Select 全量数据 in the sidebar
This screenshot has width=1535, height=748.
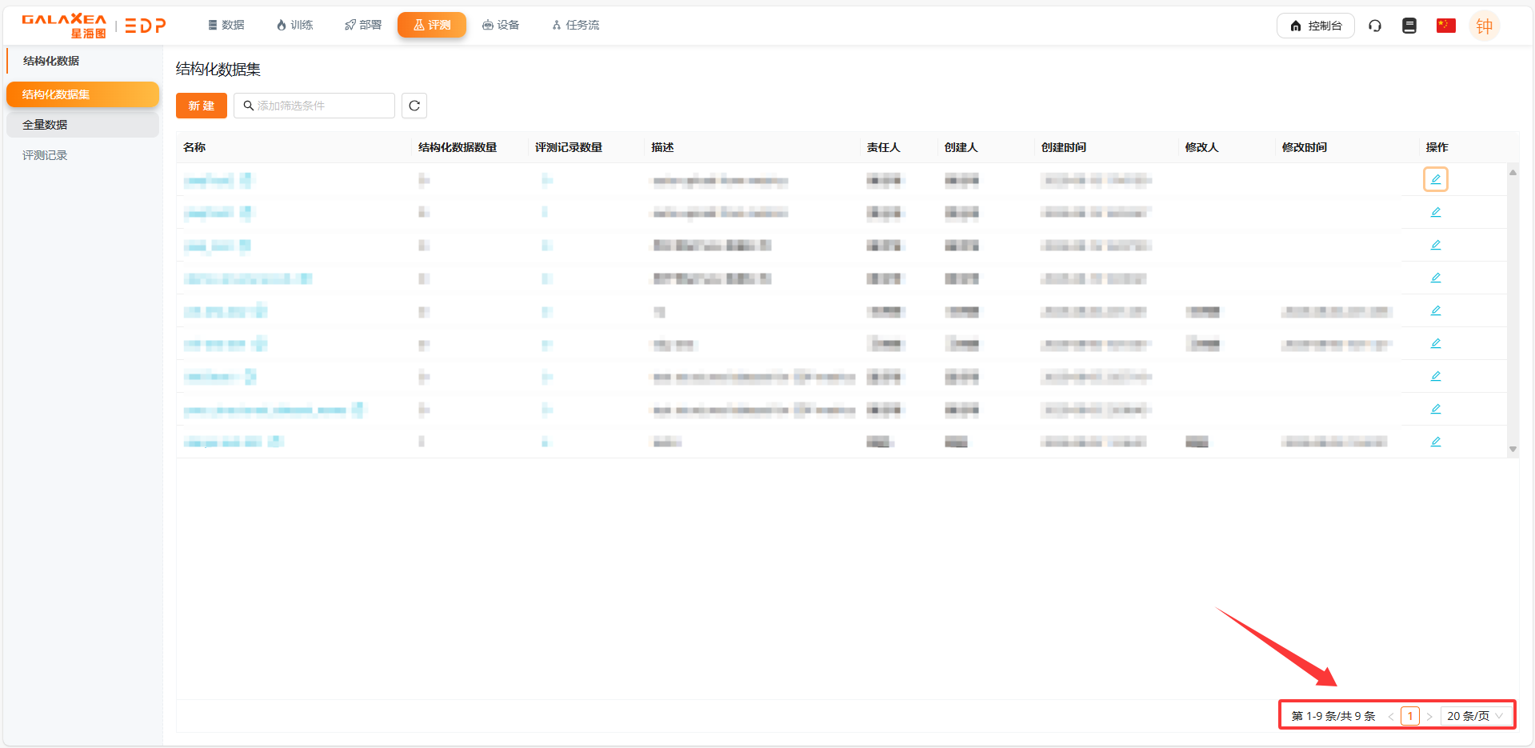45,125
